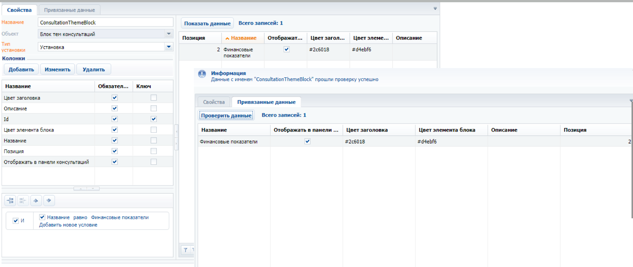This screenshot has width=633, height=267.
Task: Check the Ключ checkbox for the Цвет заголовка row
Action: point(154,98)
